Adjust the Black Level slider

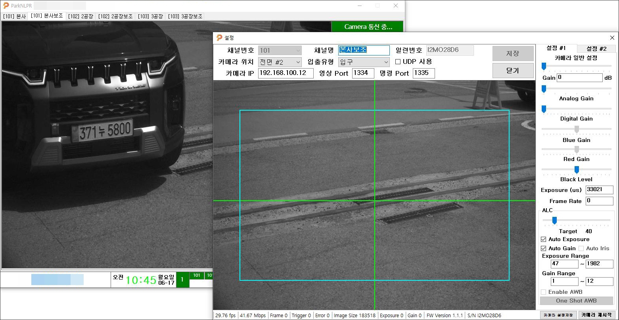[577, 171]
